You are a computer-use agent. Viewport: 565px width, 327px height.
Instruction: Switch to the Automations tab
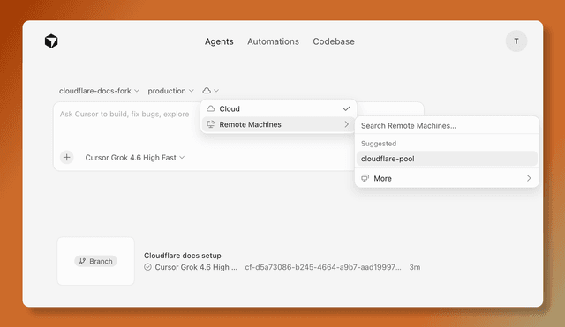pos(273,41)
